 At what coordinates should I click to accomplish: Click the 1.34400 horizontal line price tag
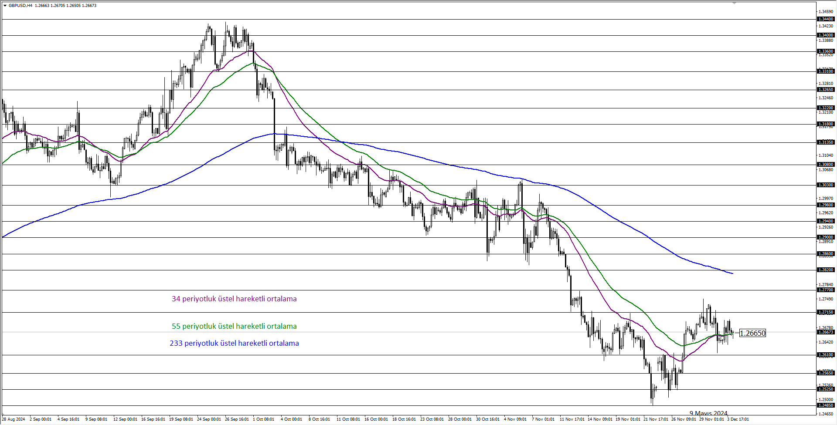[826, 19]
